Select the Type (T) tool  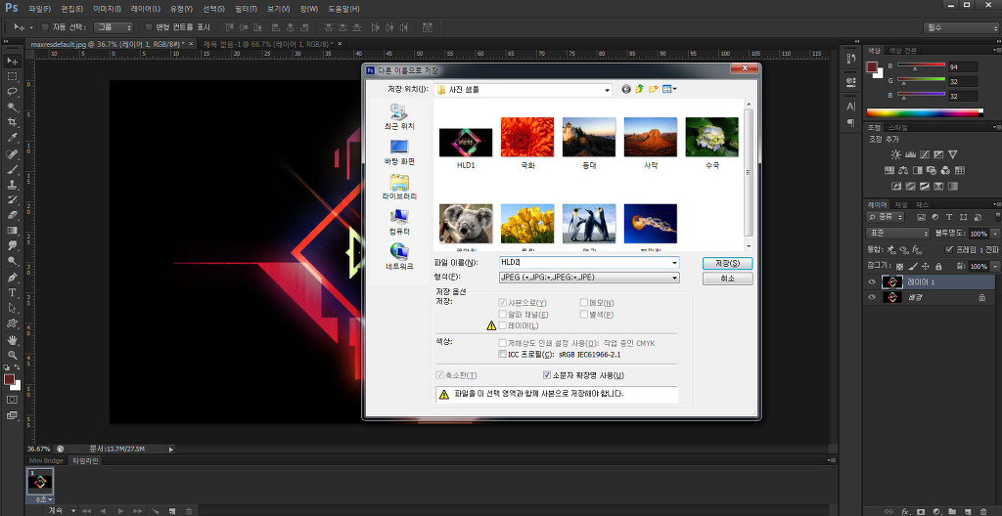click(x=13, y=292)
